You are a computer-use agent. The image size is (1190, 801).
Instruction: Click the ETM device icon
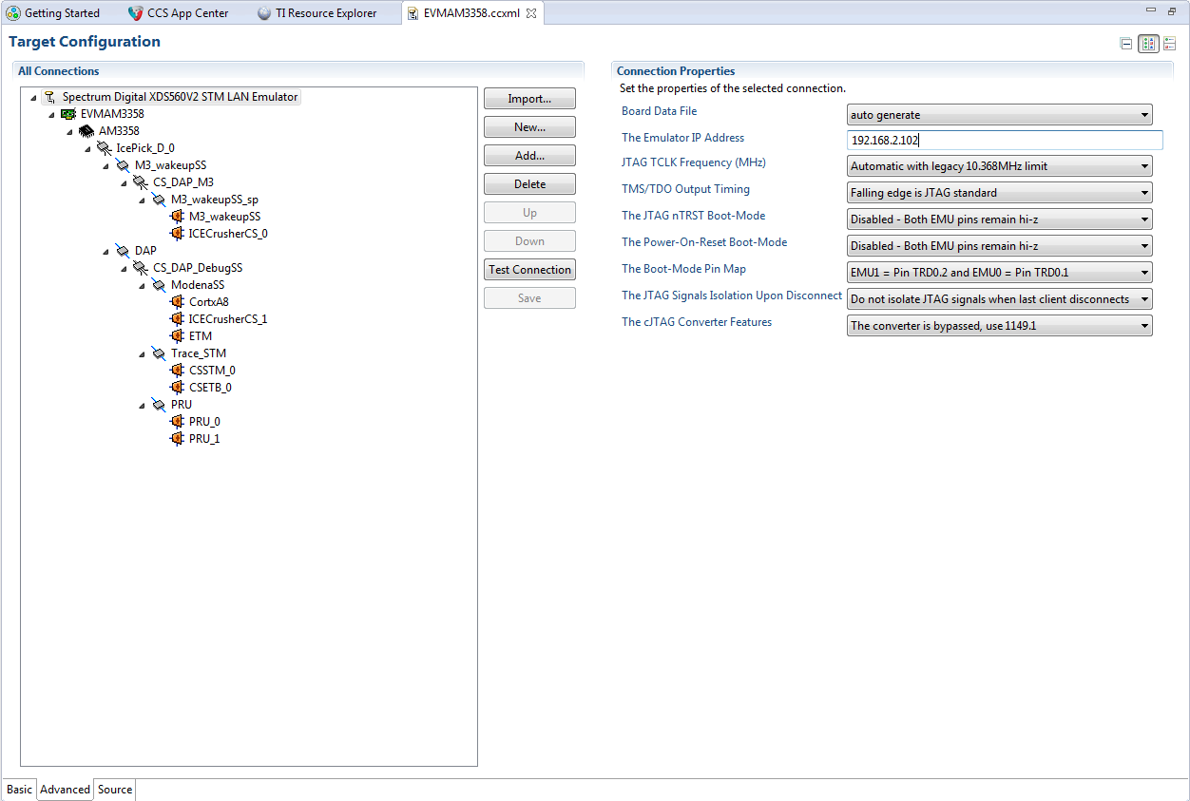[177, 336]
